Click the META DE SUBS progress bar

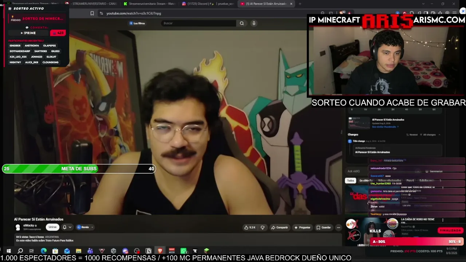pyautogui.click(x=79, y=169)
